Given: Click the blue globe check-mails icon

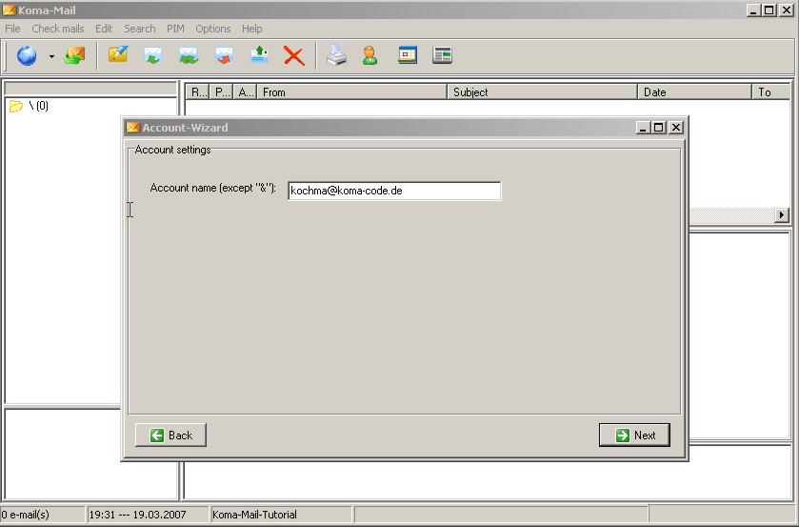Looking at the screenshot, I should (27, 55).
